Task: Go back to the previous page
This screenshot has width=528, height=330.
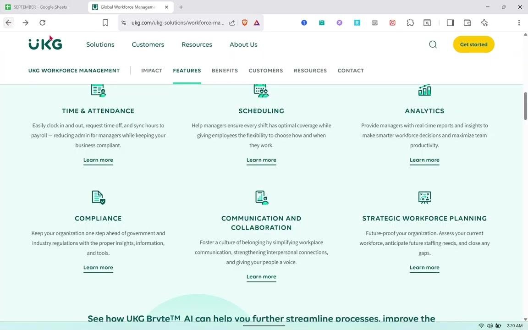Action: [8, 22]
